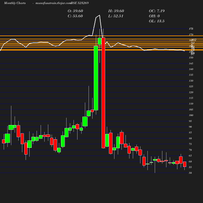
Task: Click the 120 price axis label
Action: (x=191, y=92)
